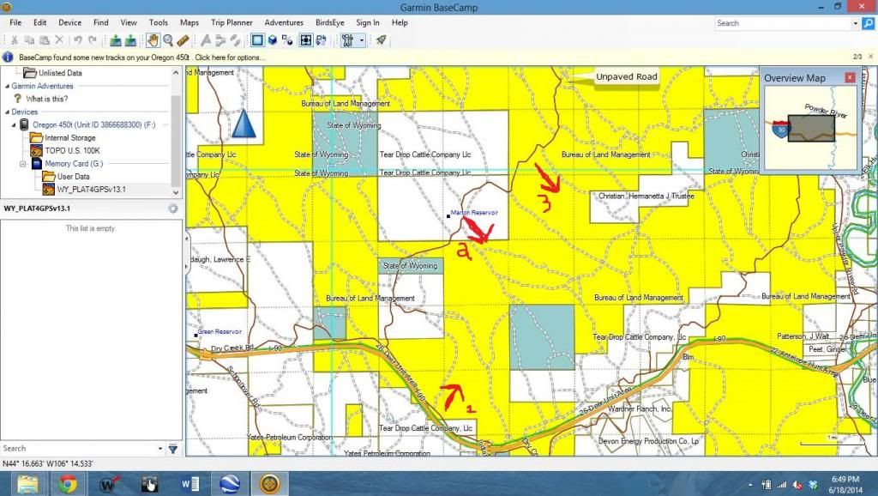Click the blue north arrow compass on map

(x=243, y=124)
